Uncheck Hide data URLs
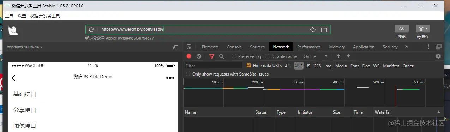The image size is (450, 132). [x=249, y=66]
